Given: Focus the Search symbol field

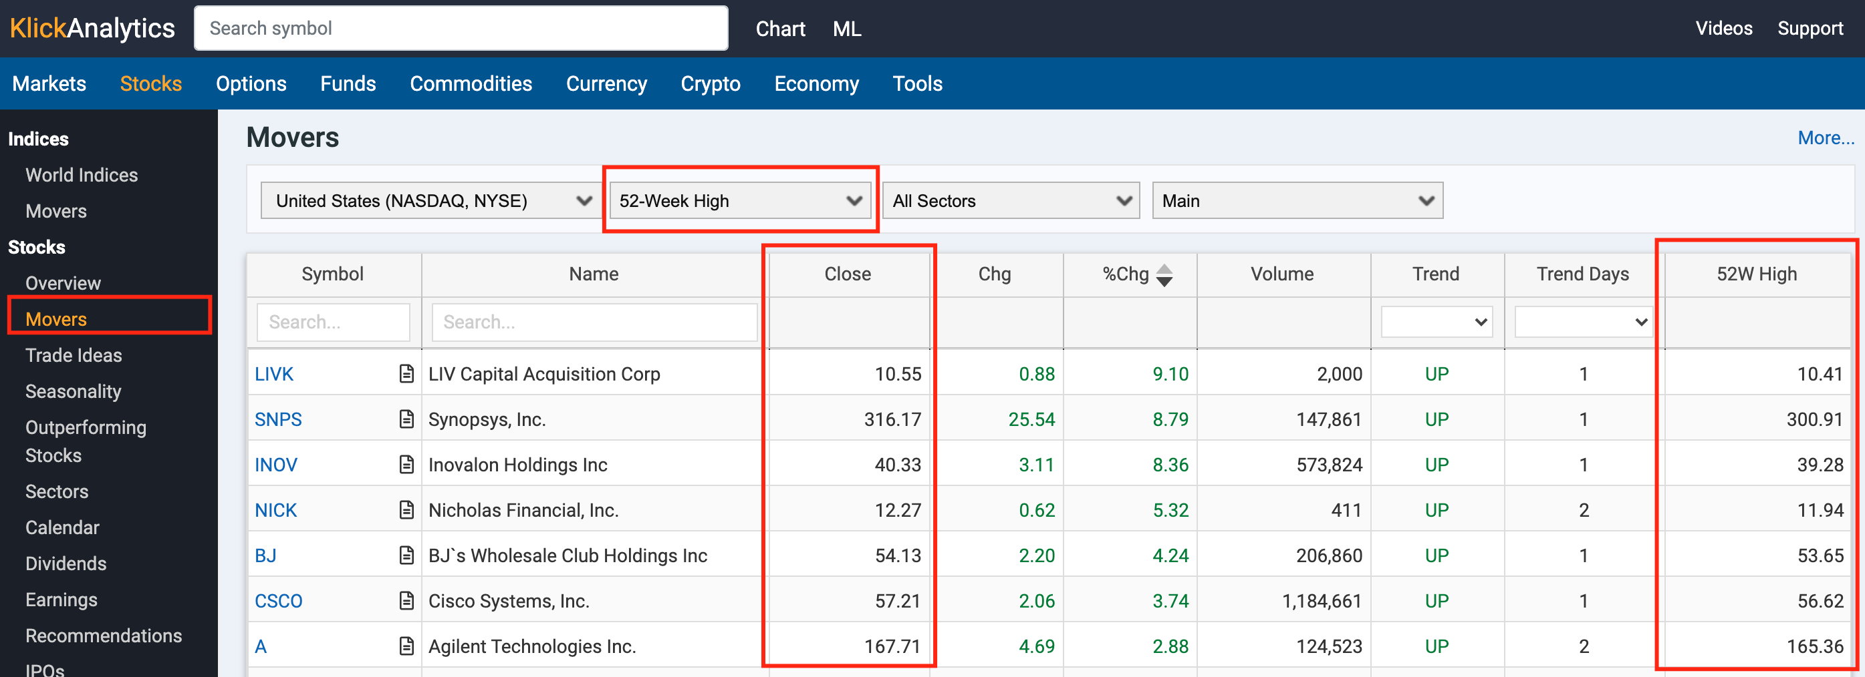Looking at the screenshot, I should pos(461,28).
